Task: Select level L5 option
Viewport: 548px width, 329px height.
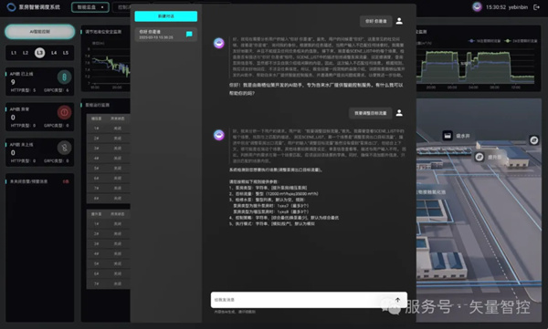Action: [x=66, y=53]
